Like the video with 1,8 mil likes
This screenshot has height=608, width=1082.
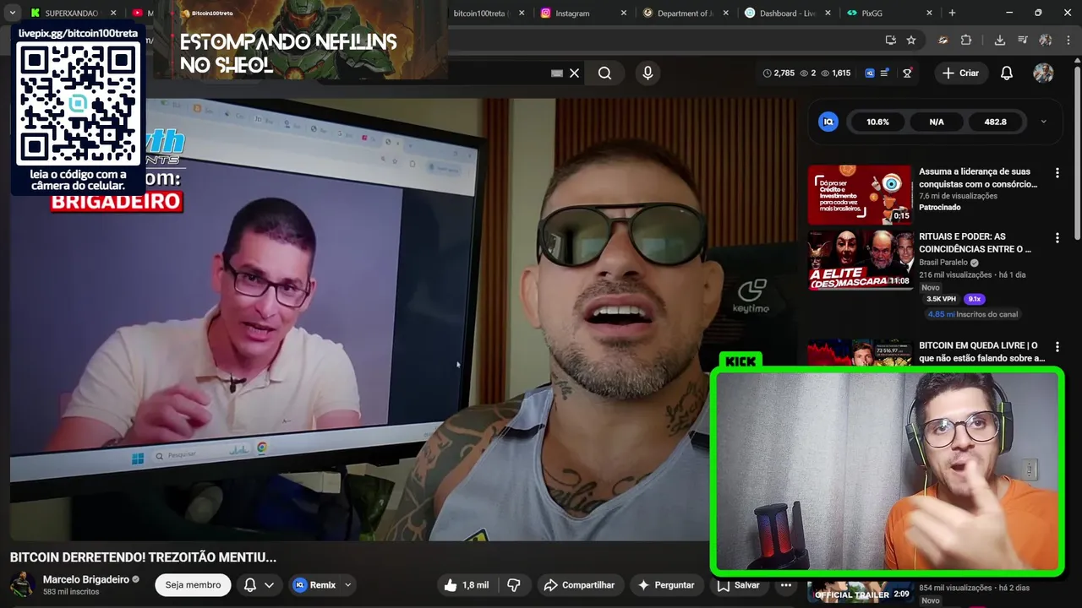[467, 584]
